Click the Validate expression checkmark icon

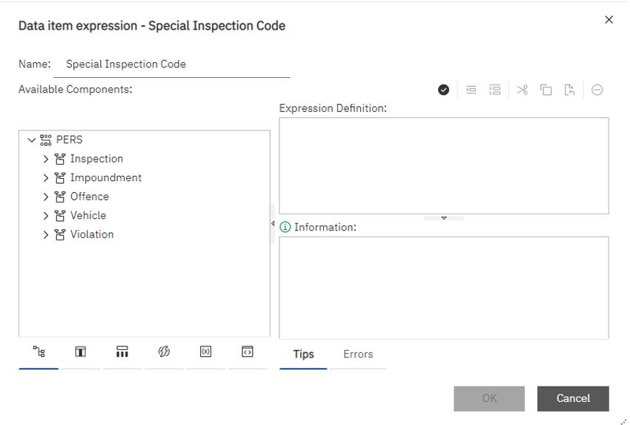coord(443,90)
